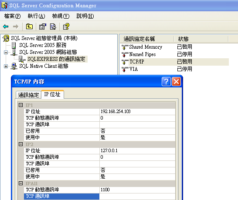The image size is (238, 200).
Task: Click the Help toolbar icon
Action: point(66,27)
